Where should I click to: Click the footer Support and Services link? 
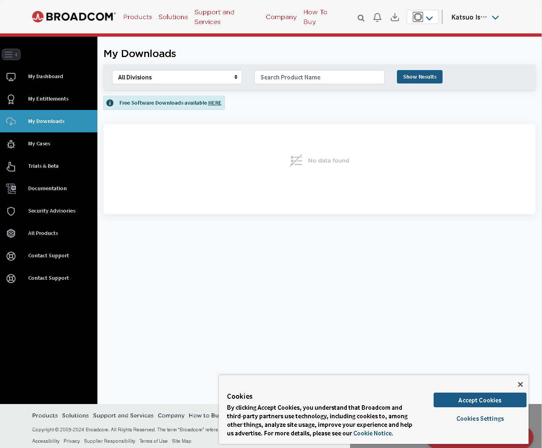click(123, 416)
